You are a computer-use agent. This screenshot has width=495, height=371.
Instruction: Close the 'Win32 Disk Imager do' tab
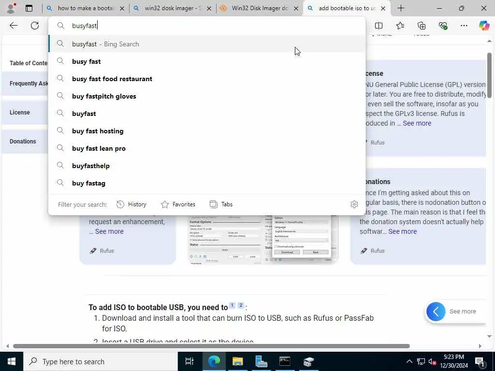click(296, 9)
